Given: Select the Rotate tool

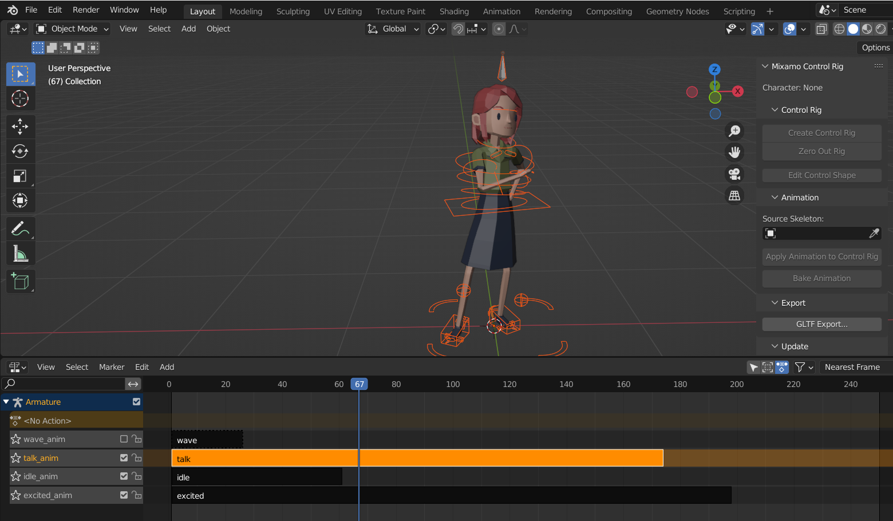Looking at the screenshot, I should pos(20,151).
